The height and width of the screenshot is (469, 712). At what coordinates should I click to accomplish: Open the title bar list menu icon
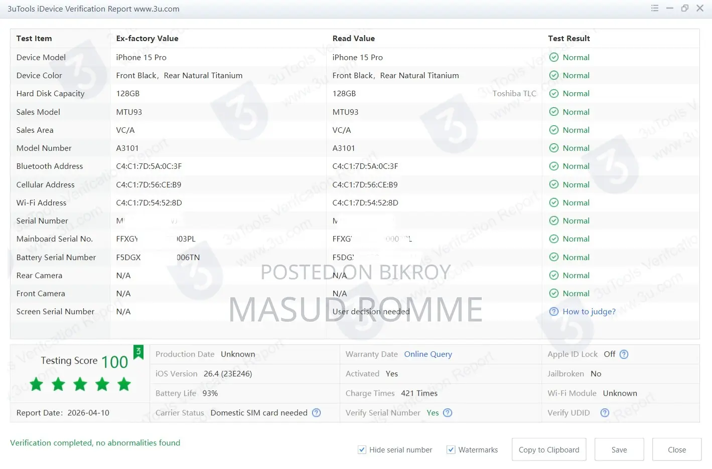point(655,8)
